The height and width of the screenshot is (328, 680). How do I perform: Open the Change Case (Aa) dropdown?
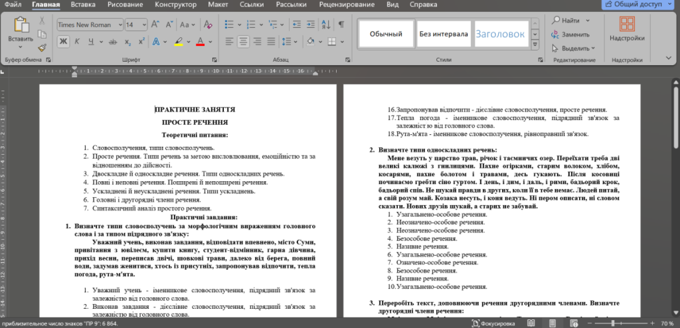[188, 25]
